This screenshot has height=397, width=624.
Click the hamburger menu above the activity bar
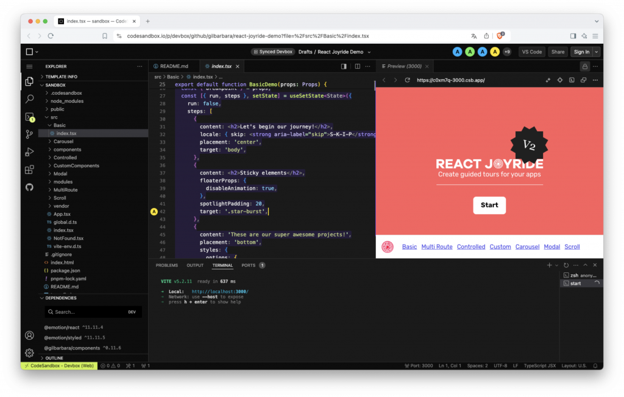pos(29,67)
